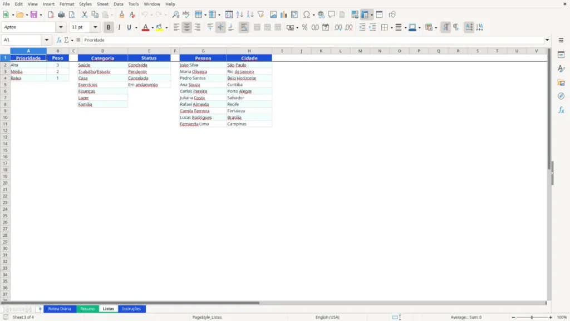This screenshot has width=570, height=321.
Task: Open Find and Replace magnifier icon
Action: click(175, 14)
